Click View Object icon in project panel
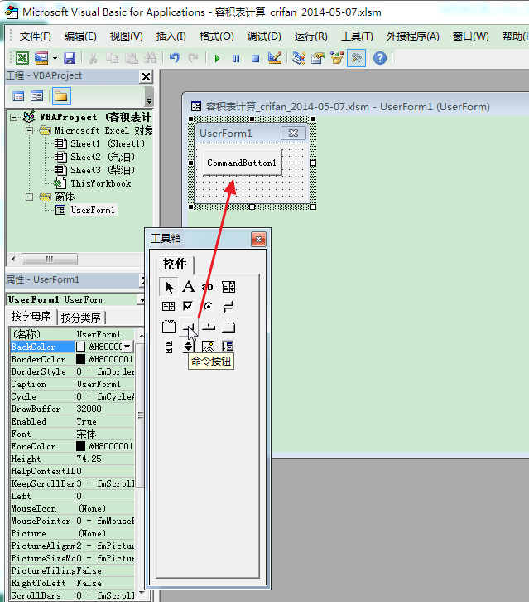This screenshot has height=602, width=529. [36, 96]
